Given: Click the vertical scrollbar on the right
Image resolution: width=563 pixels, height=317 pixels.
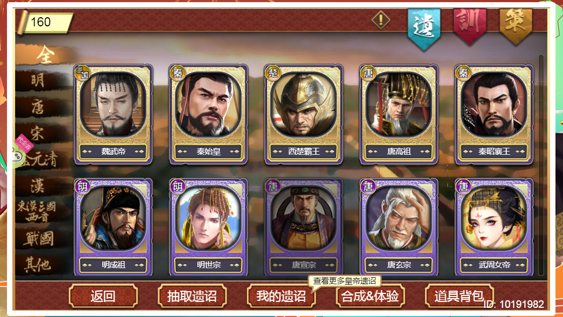Looking at the screenshot, I should click(541, 165).
